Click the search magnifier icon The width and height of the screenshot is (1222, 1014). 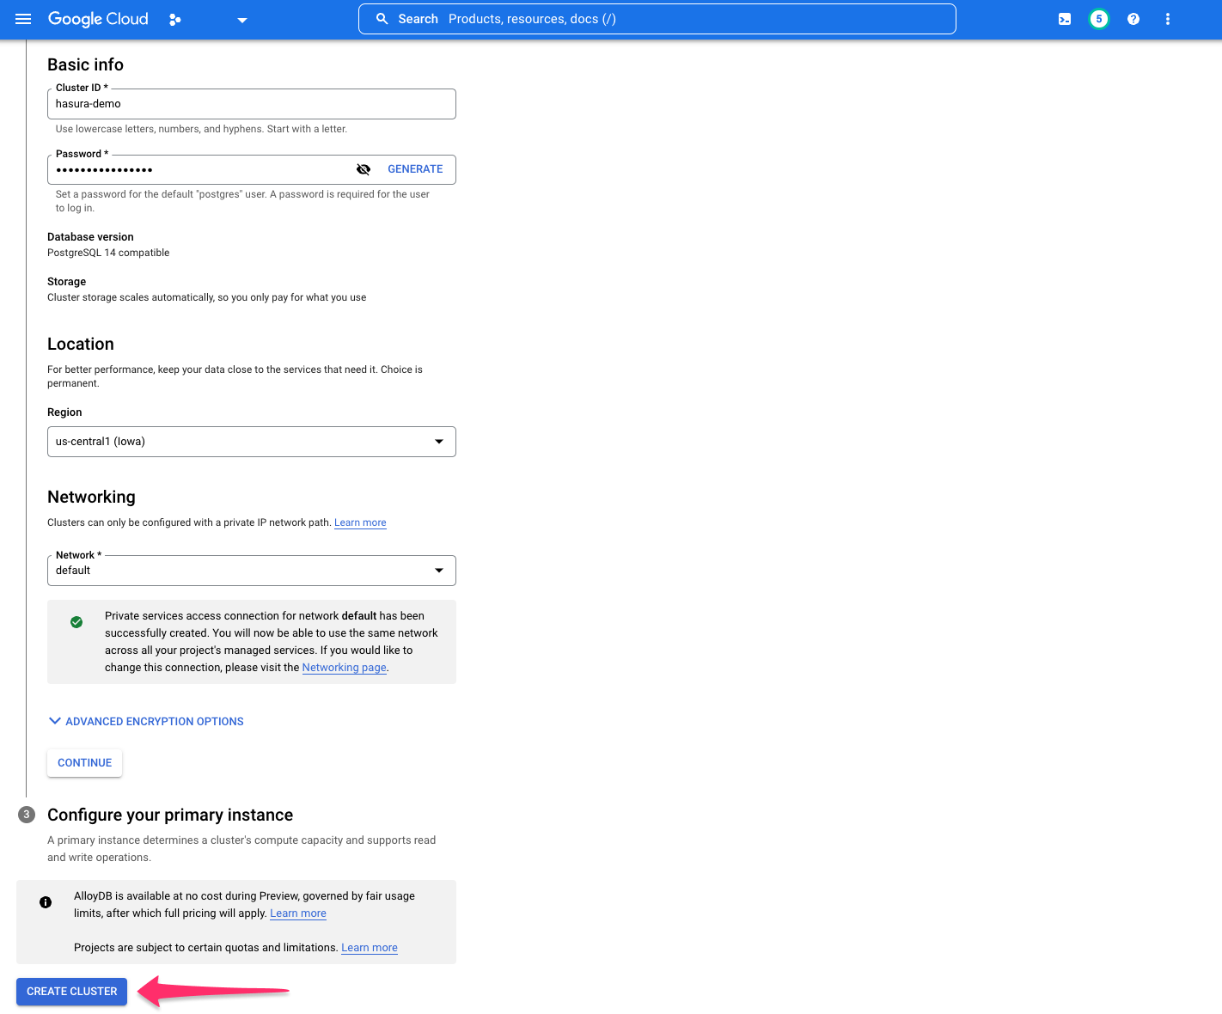click(x=382, y=18)
